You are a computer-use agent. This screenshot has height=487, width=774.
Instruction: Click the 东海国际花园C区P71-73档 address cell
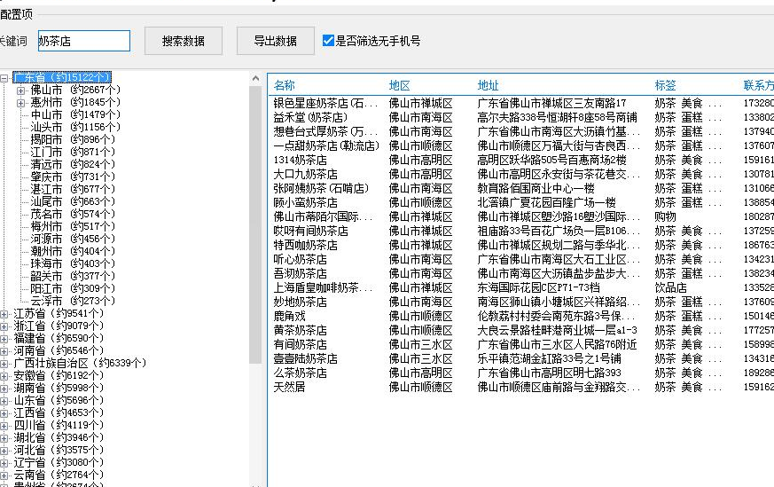[x=538, y=287]
